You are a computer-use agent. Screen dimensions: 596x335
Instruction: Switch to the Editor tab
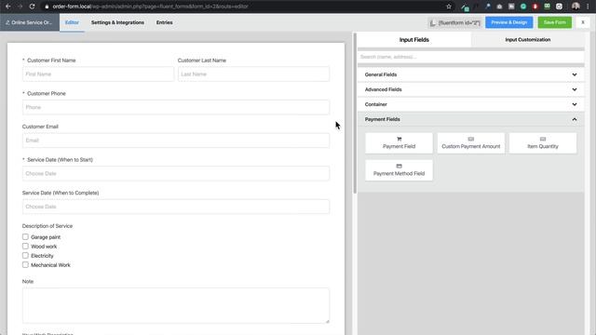[x=72, y=22]
